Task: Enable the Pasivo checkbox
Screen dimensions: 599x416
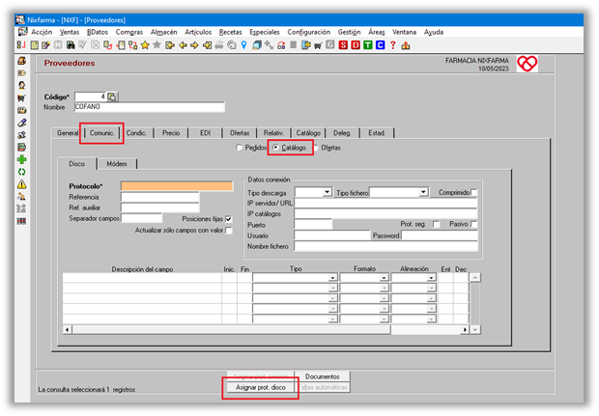Action: click(474, 225)
